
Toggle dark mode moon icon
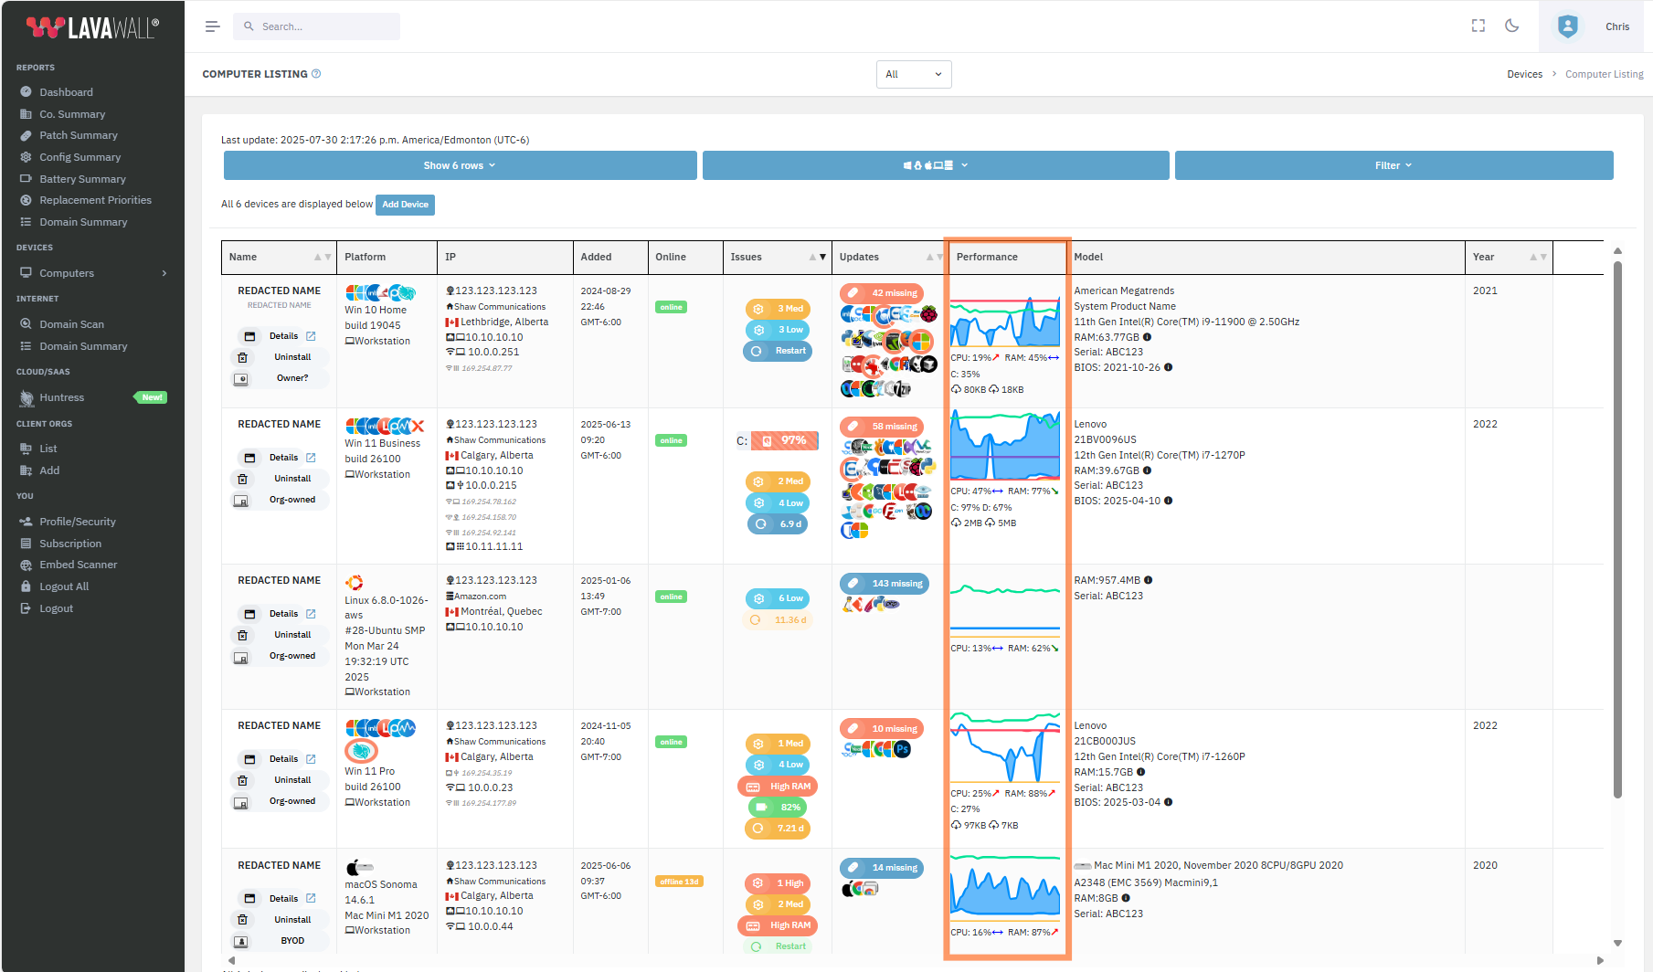1512,26
